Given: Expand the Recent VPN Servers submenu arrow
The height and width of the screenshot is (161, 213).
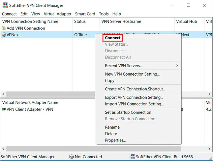Looking at the screenshot, I should click(177, 66).
